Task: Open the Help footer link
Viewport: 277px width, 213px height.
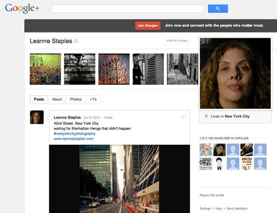Action: pyautogui.click(x=219, y=209)
